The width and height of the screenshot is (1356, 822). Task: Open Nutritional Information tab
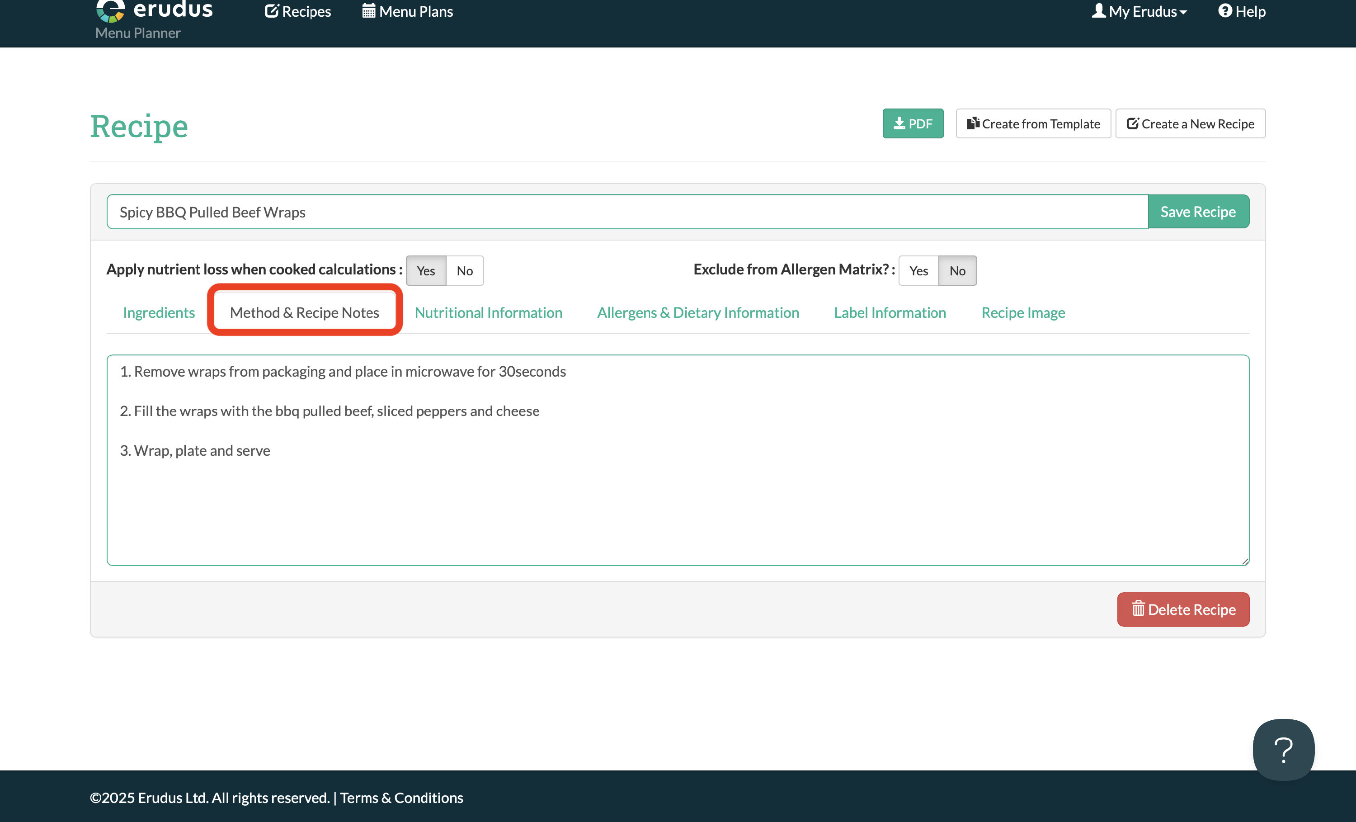pos(488,312)
